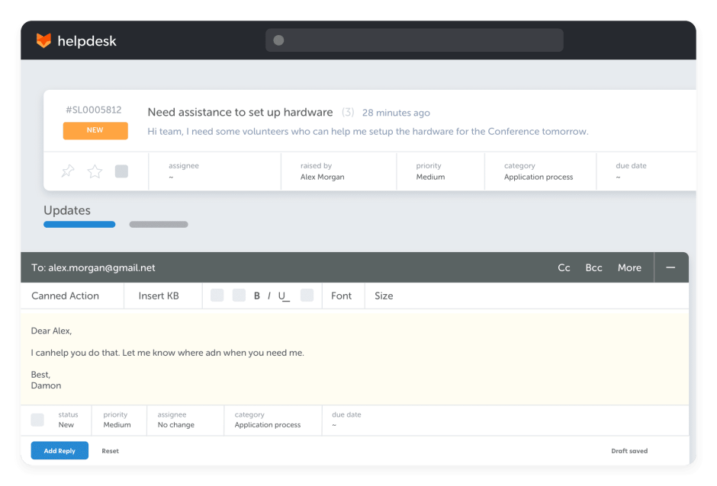The image size is (717, 486).
Task: Expand the Canned Action menu
Action: [x=66, y=296]
